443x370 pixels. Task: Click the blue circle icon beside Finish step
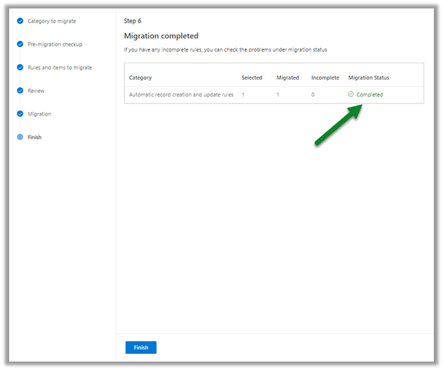coord(20,137)
